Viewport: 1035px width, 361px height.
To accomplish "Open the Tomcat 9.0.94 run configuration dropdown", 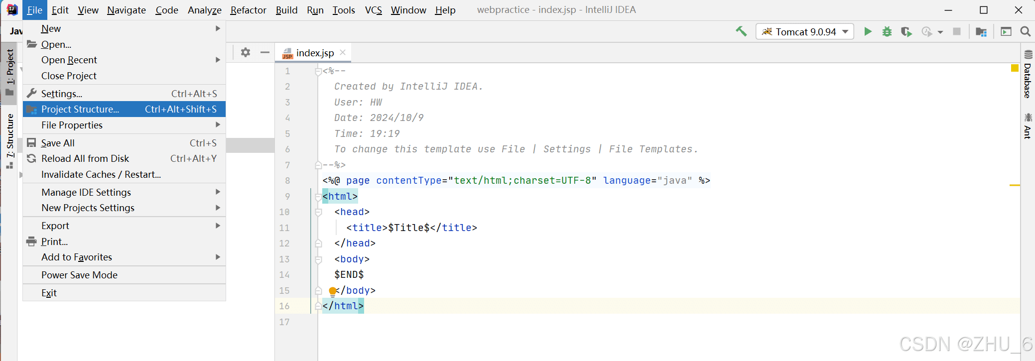I will [804, 32].
